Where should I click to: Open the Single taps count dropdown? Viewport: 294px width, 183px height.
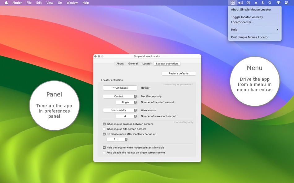(127, 102)
